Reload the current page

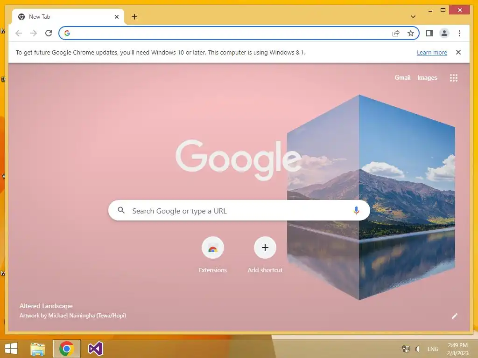point(49,33)
